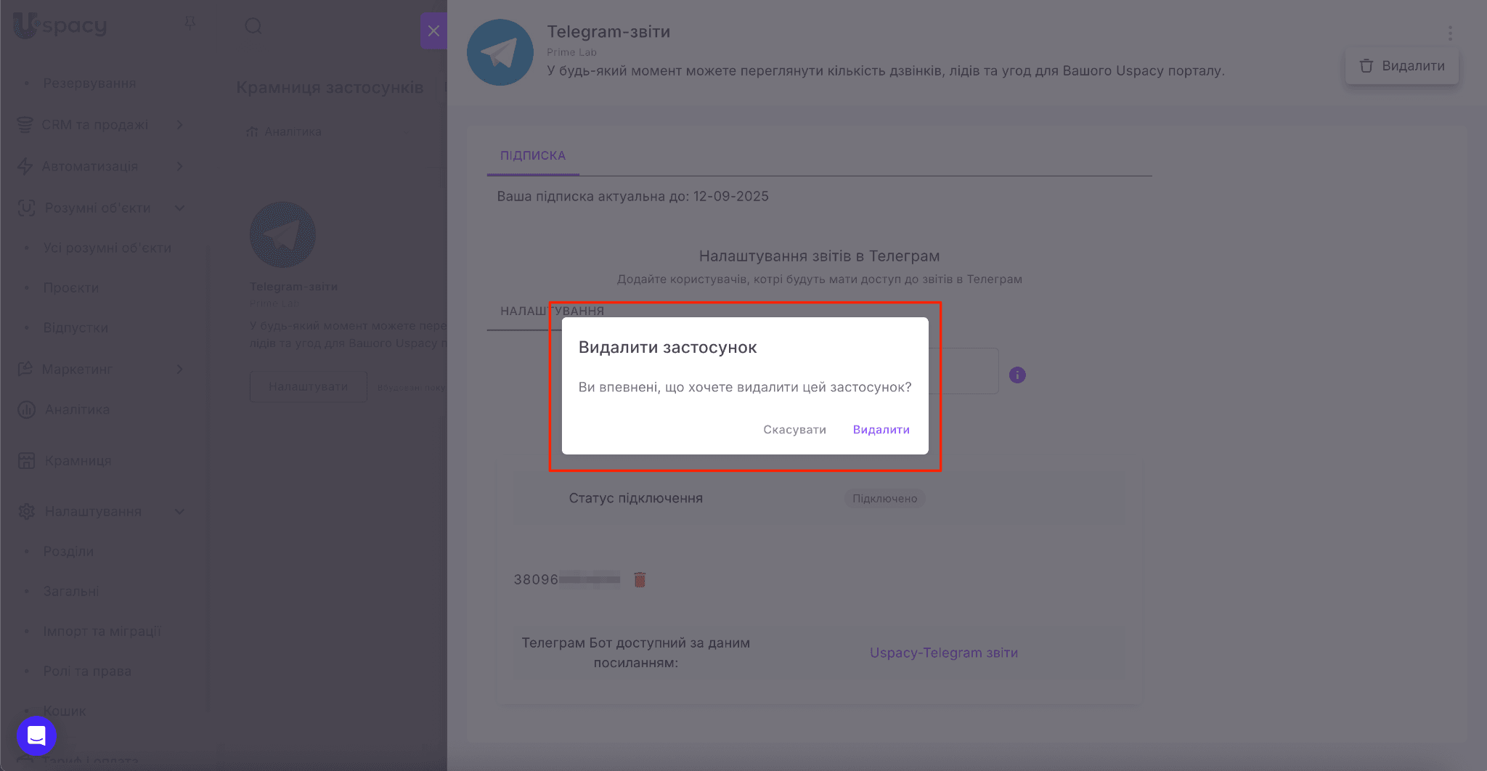1487x771 pixels.
Task: Open Розділи settings item
Action: (x=68, y=551)
